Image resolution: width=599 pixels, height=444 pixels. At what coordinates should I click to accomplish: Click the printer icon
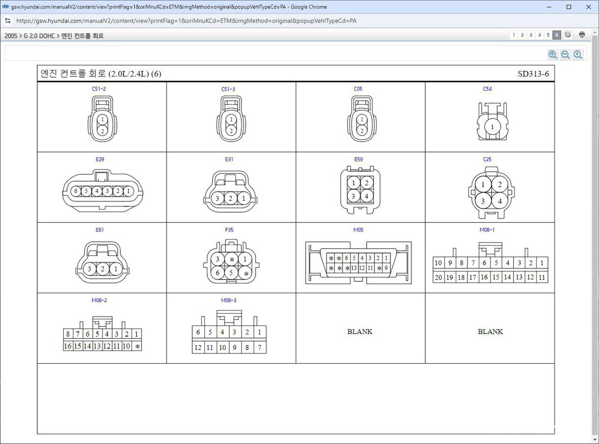coord(582,35)
